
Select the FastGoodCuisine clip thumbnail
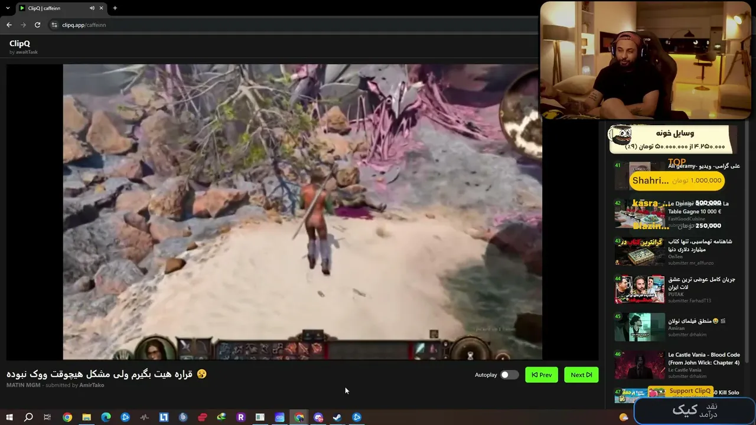[640, 213]
